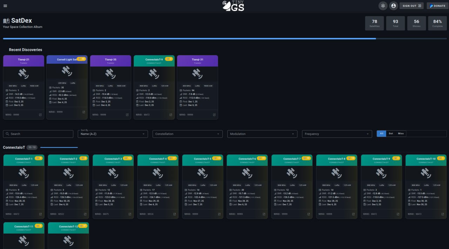Click the Tianqi-21 satellite image
The height and width of the screenshot is (249, 449).
(24, 73)
